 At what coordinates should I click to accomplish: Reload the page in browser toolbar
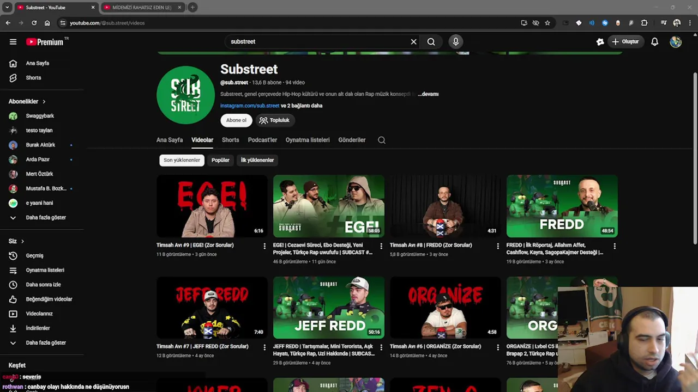pos(34,23)
